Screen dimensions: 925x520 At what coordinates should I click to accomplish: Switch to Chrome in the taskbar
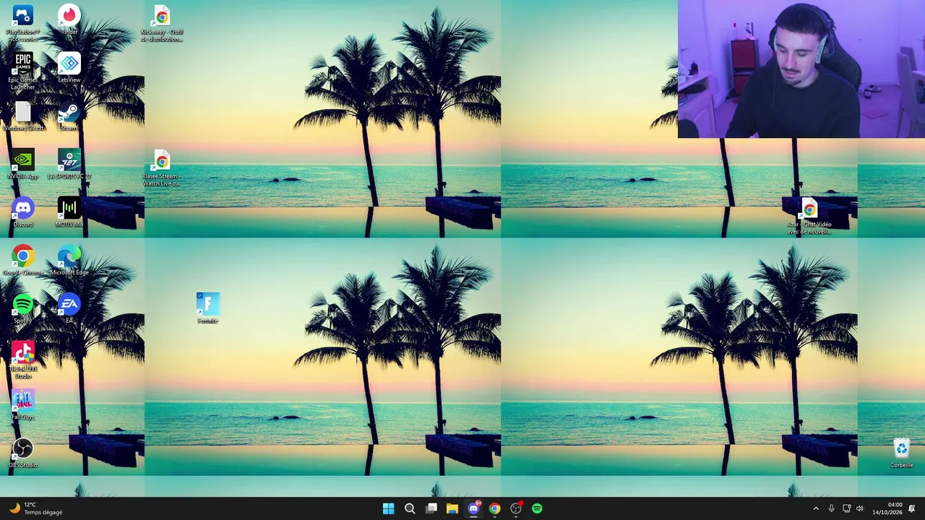coord(494,508)
